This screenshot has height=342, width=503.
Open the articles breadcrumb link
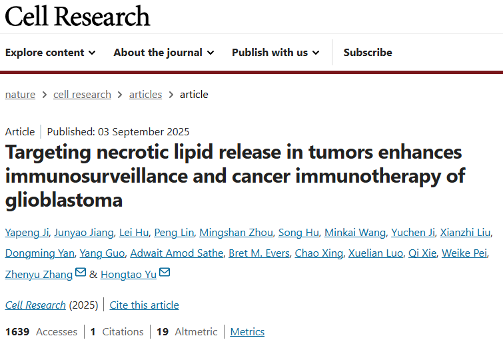pos(145,95)
